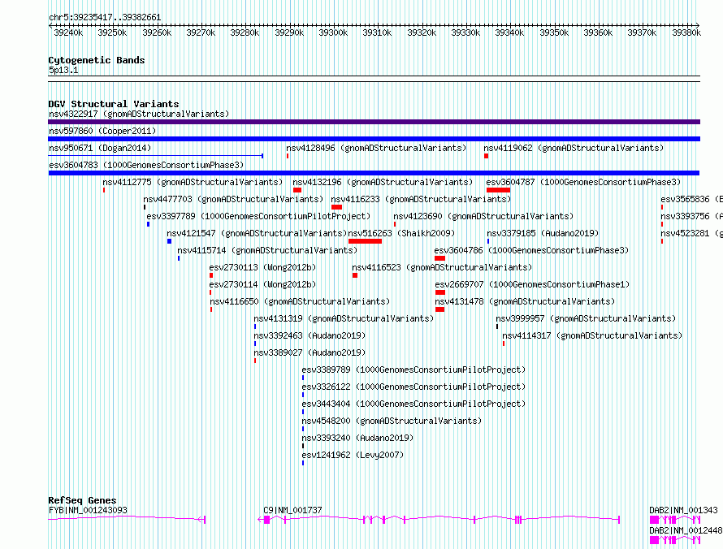Click nsv4128496 variant label
The image size is (723, 549).
pyautogui.click(x=376, y=148)
